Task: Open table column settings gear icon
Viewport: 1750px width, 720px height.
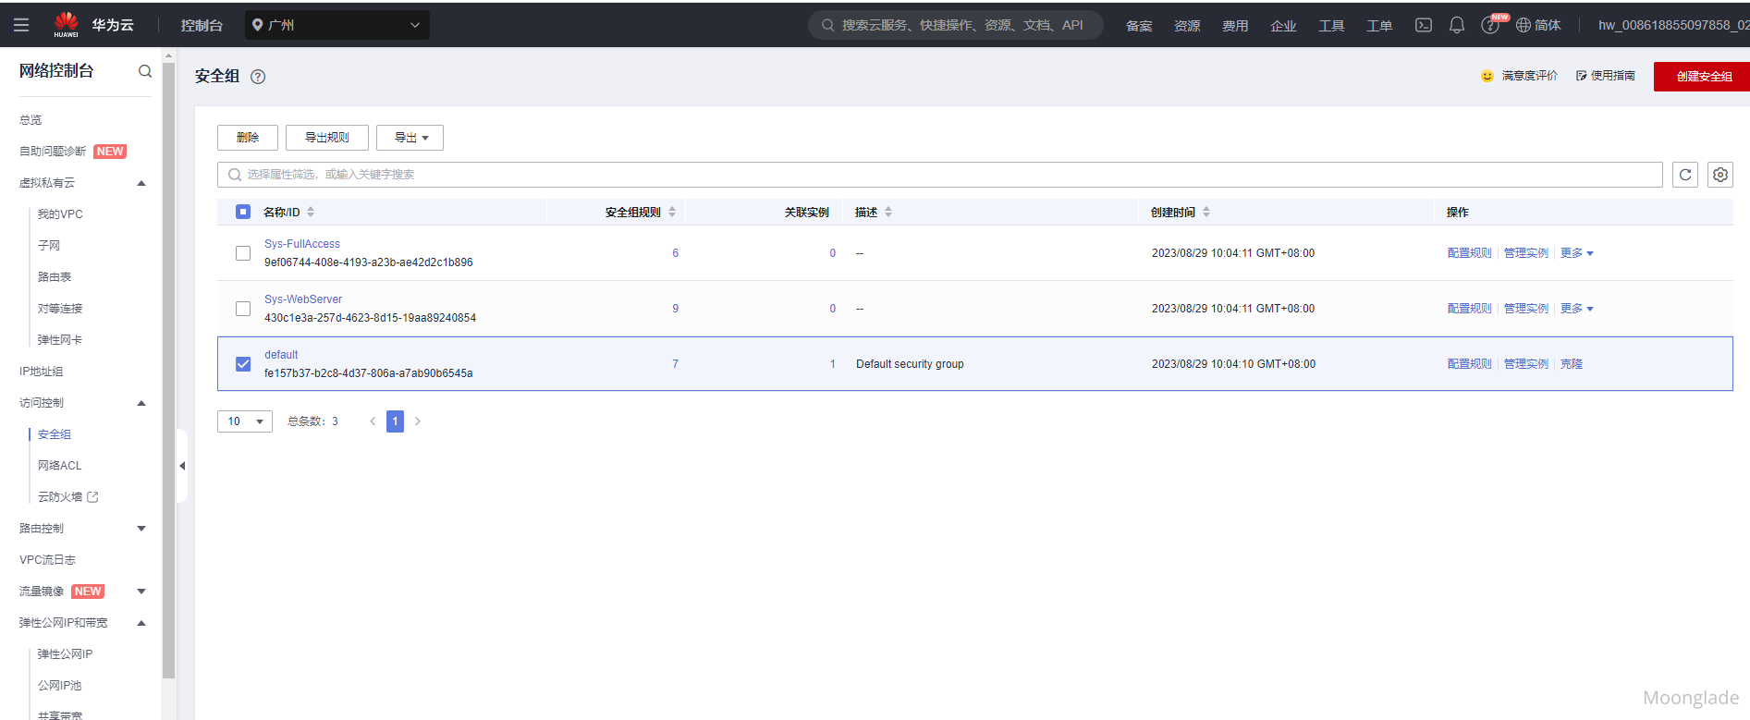Action: tap(1719, 175)
